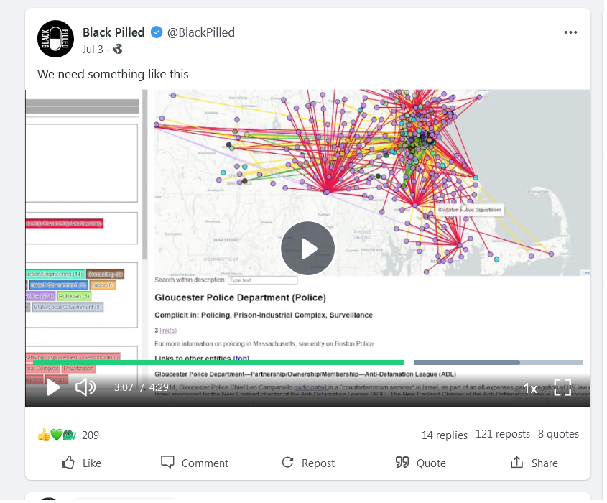The image size is (607, 503).
Task: Repost this post
Action: tap(308, 463)
